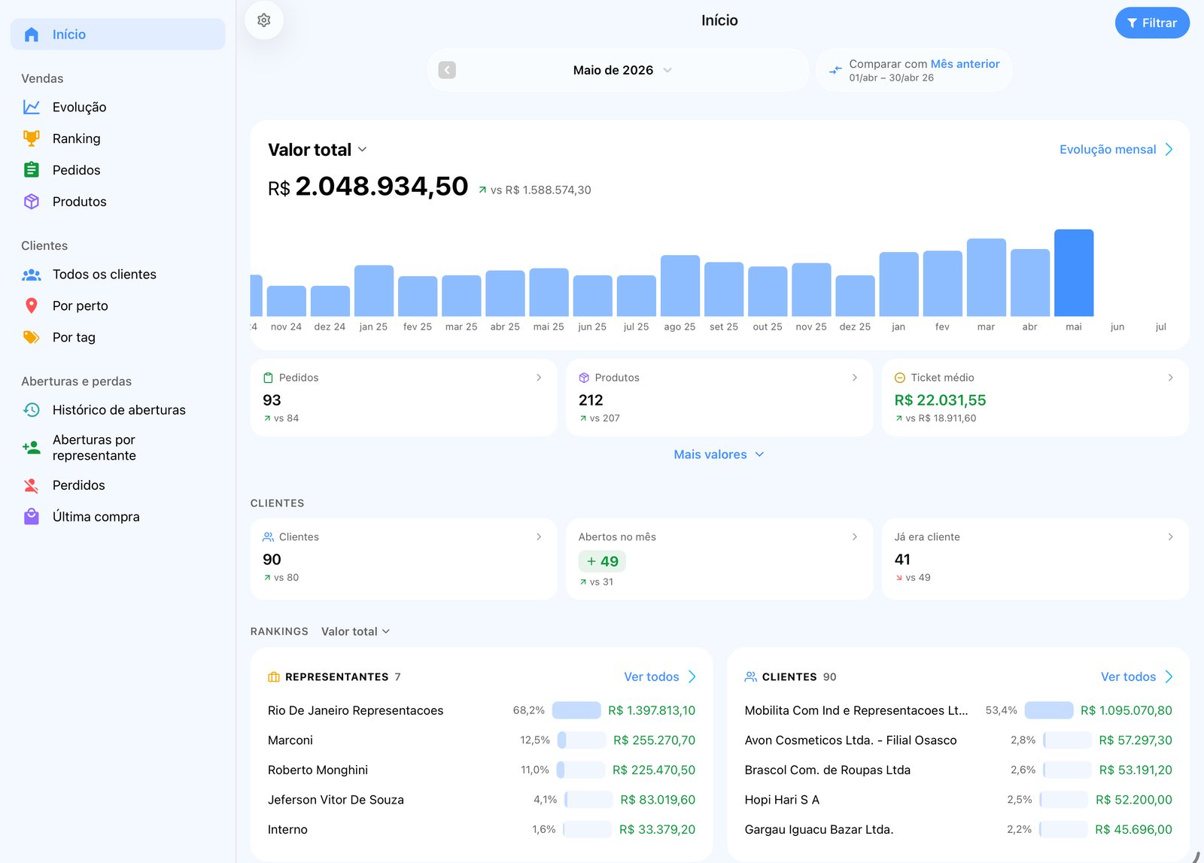Select the mai bar in the chart

[x=1074, y=272]
